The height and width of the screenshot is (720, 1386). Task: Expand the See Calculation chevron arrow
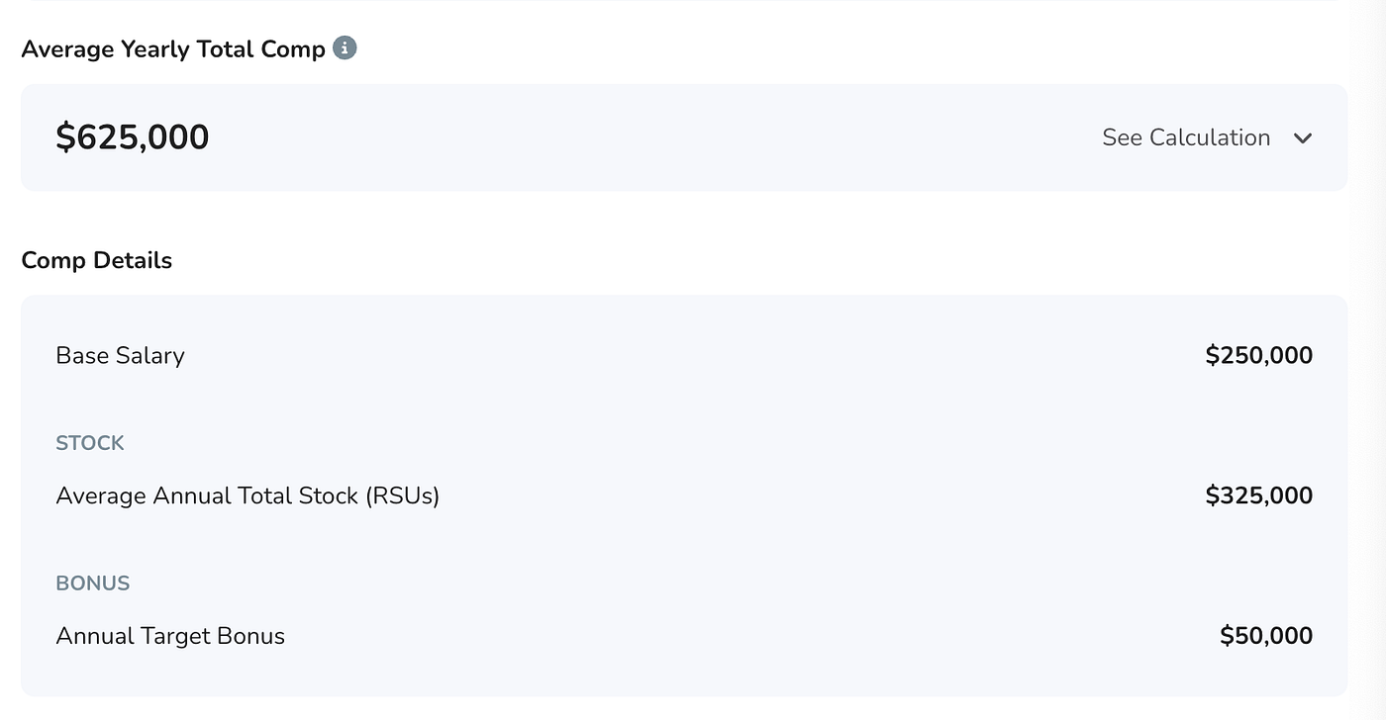1303,138
